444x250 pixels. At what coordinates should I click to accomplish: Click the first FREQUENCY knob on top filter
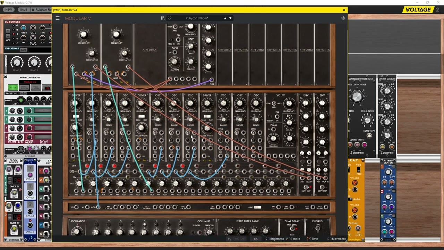pyautogui.click(x=83, y=34)
